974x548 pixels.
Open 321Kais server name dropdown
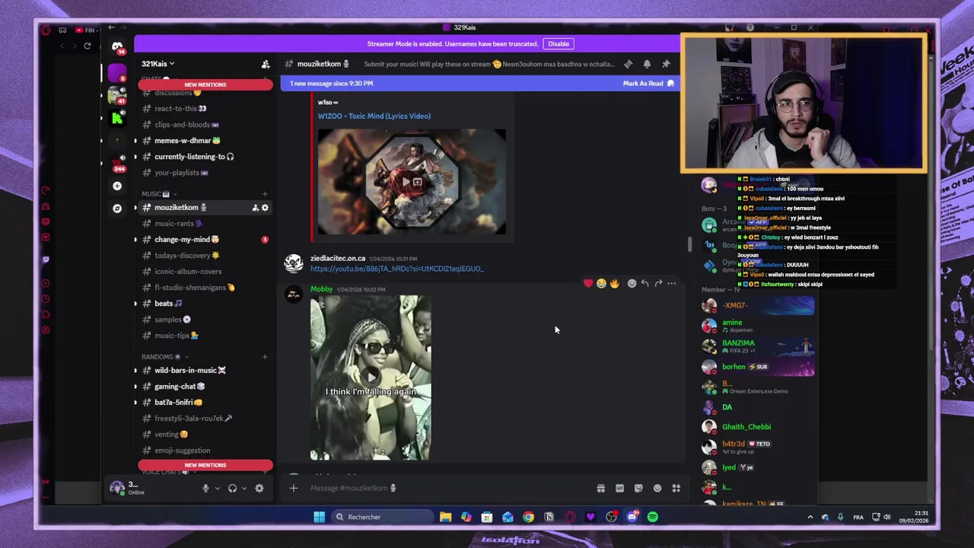point(158,64)
